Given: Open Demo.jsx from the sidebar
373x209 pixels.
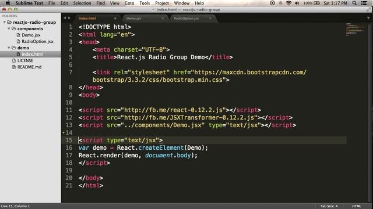Looking at the screenshot, I should [30, 35].
